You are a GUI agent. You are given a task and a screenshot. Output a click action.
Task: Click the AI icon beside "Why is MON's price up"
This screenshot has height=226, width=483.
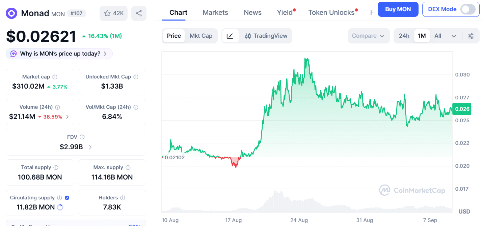click(x=14, y=54)
